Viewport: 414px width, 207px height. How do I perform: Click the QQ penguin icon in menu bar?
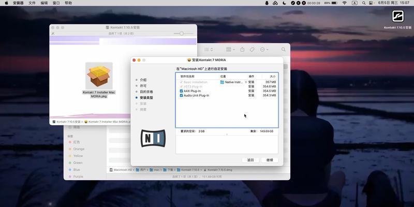(267, 3)
